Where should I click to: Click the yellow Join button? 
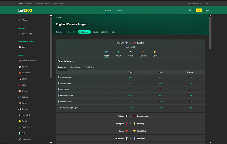(x=199, y=10)
